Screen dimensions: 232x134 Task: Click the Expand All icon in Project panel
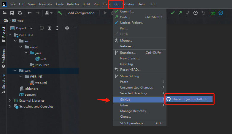tap(50, 28)
